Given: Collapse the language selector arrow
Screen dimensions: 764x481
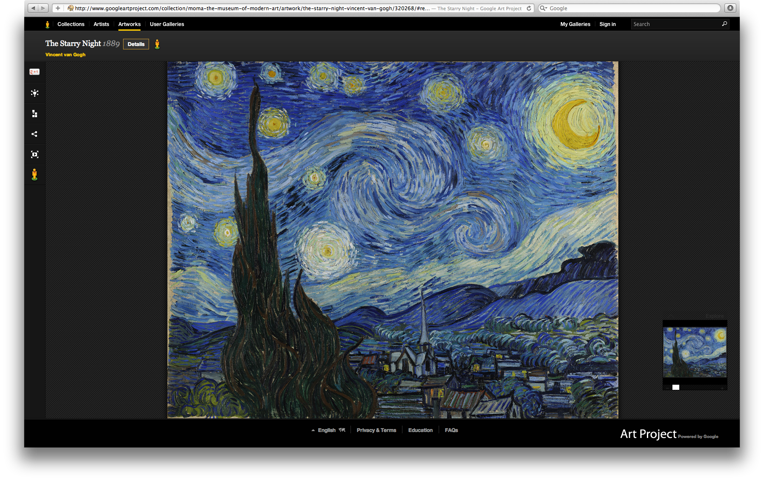Looking at the screenshot, I should tap(313, 430).
